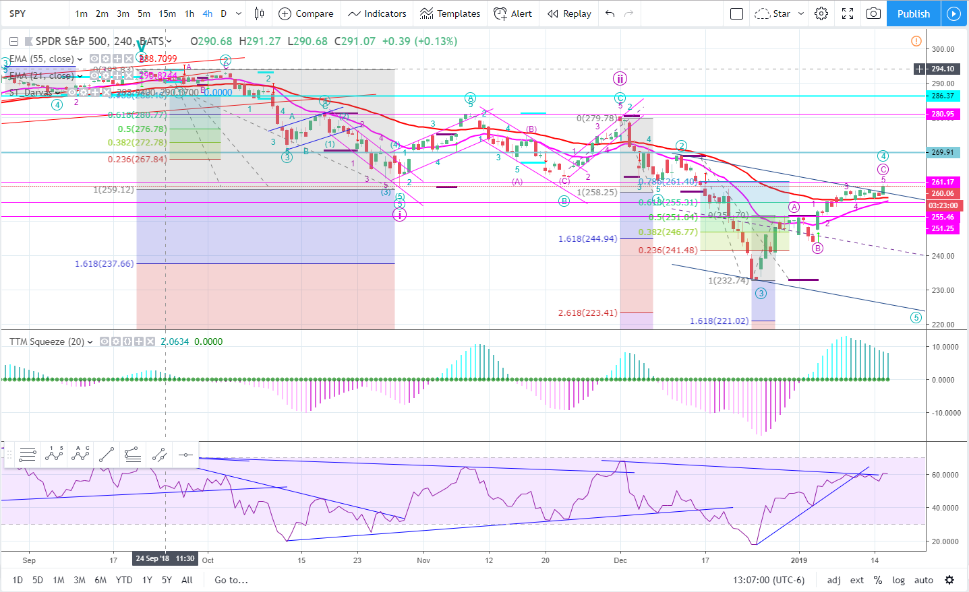Screen dimensions: 969x592
Task: Set date range to 5Y
Action: pyautogui.click(x=167, y=580)
